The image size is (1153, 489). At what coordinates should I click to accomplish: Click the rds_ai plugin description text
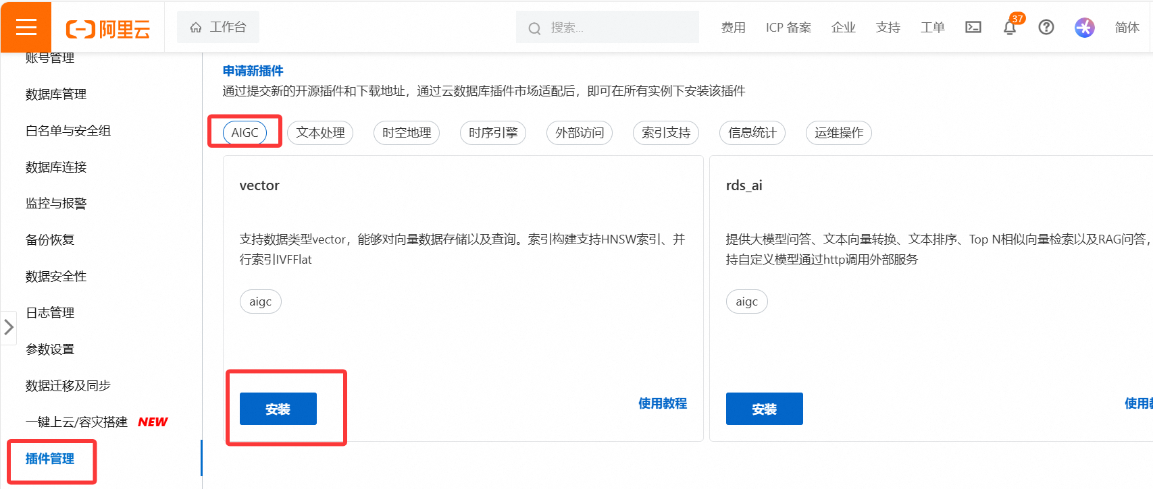point(939,250)
